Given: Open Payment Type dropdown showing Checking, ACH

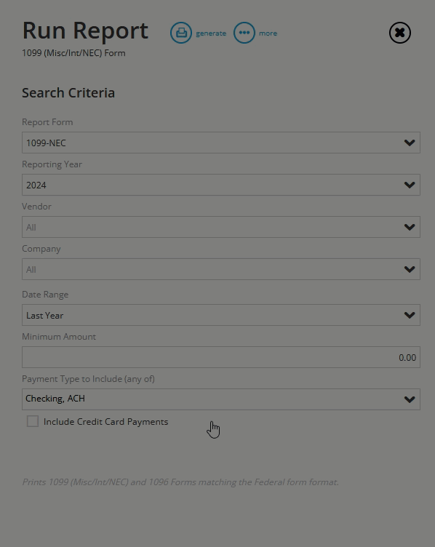Looking at the screenshot, I should 221,399.
